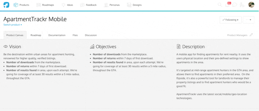Open Ideas in top navigation

67,5
